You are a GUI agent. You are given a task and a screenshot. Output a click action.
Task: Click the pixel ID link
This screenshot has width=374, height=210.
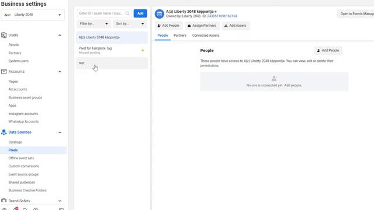[x=222, y=16]
